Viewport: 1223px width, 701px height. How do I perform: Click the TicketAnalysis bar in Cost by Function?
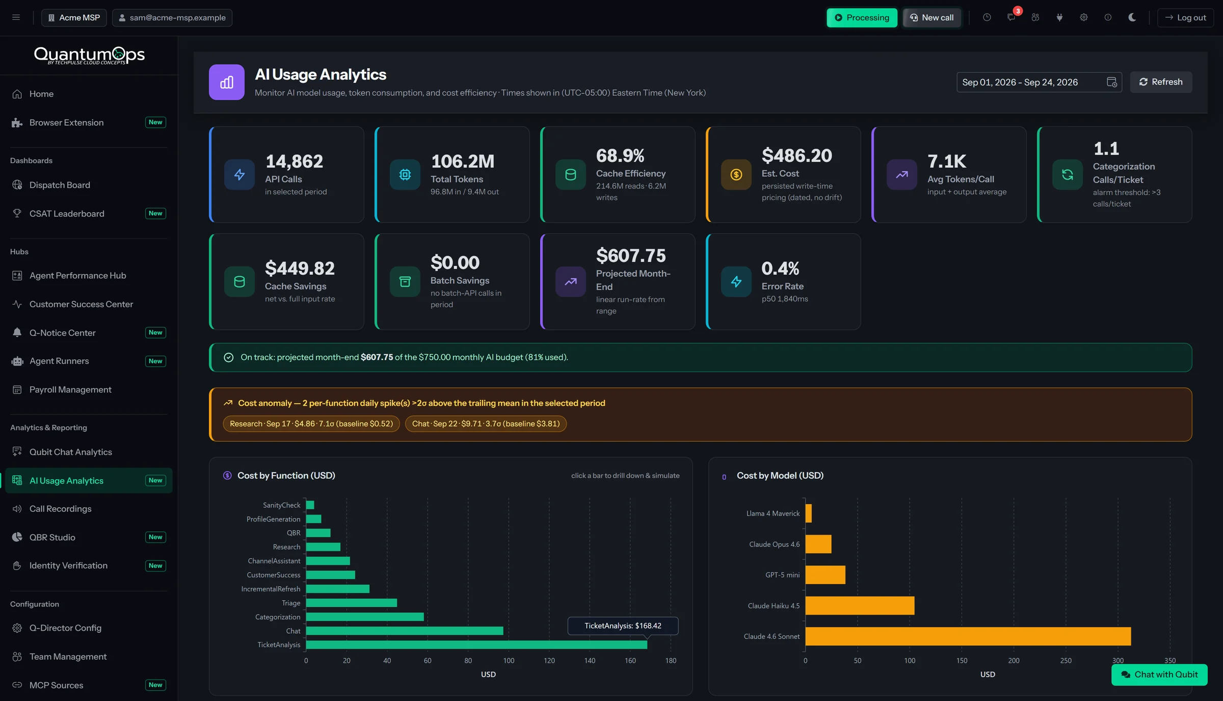(x=476, y=645)
